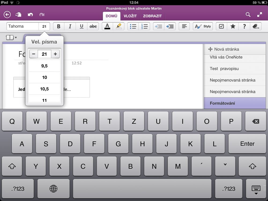This screenshot has height=201, width=268.
Task: Undo the last action
Action: (x=30, y=15)
